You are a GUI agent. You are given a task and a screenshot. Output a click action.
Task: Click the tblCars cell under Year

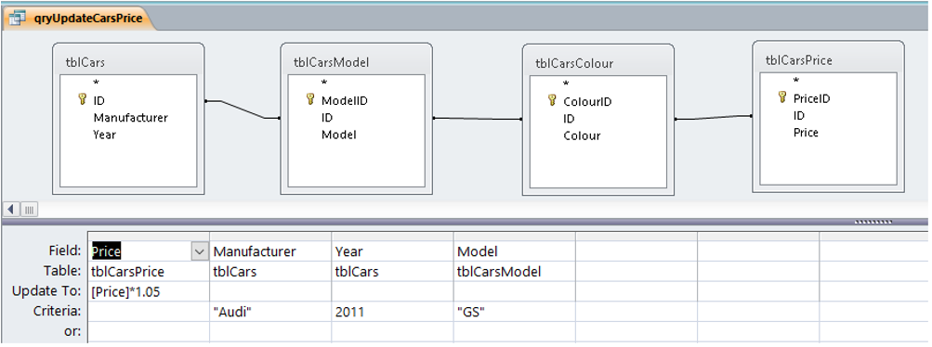pos(392,272)
